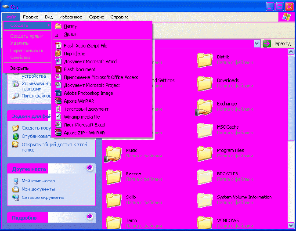Click the vertical scrollbar thumb
Screen dimensions: 296x231
coord(291,98)
